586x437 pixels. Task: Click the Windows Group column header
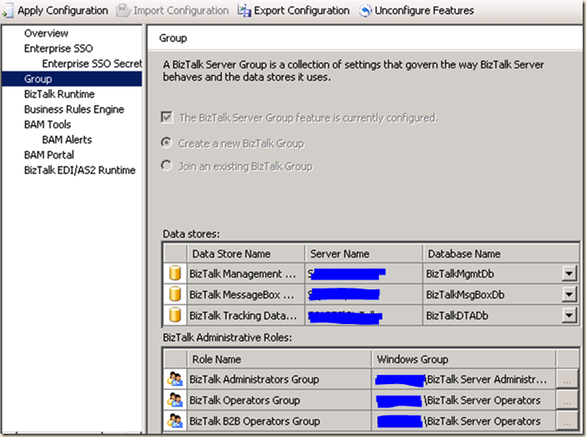click(x=463, y=359)
